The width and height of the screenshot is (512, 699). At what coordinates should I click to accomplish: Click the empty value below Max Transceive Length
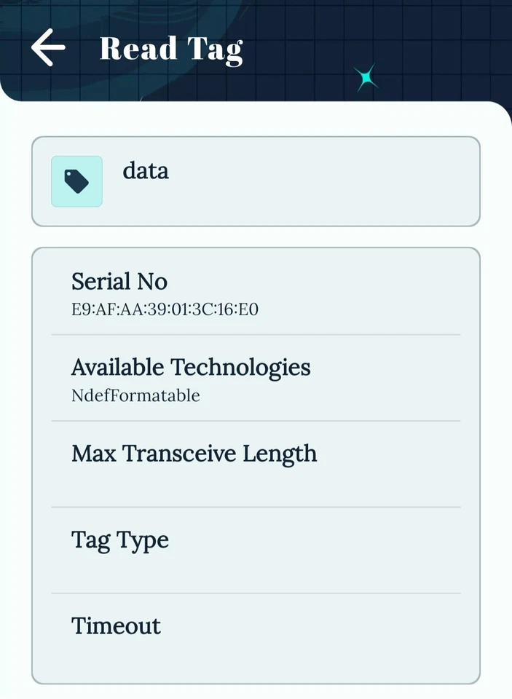146,482
